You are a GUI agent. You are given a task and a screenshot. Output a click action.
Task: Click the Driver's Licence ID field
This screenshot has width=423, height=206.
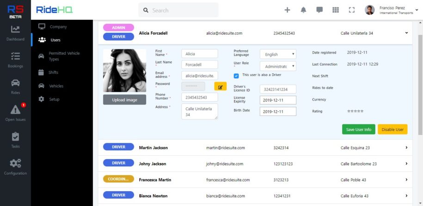[x=278, y=89]
